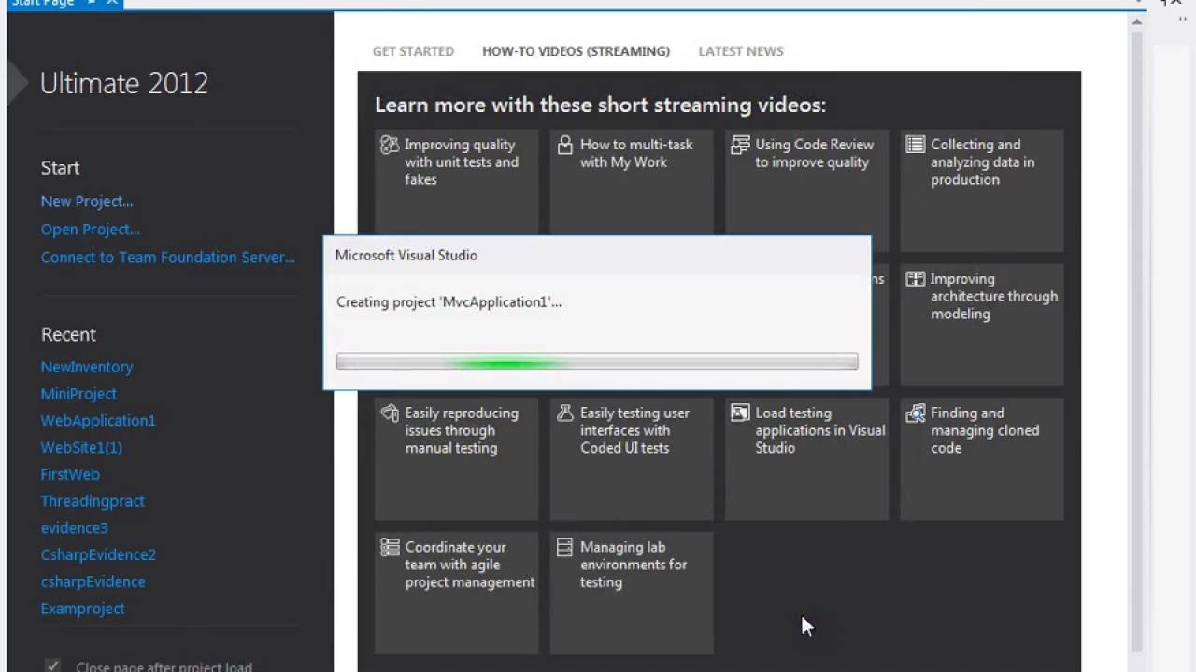
Task: Open the recent project Examproject
Action: [82, 609]
